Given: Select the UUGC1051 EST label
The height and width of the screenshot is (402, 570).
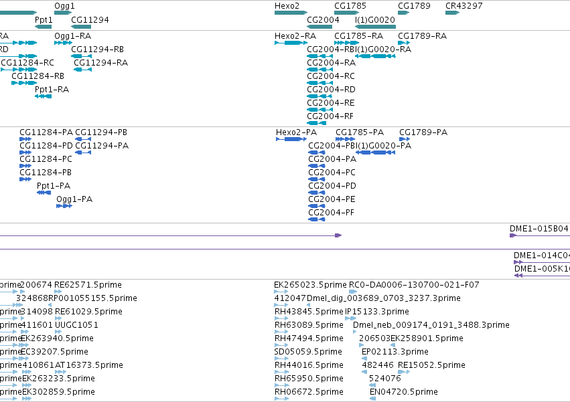Looking at the screenshot, I should pyautogui.click(x=76, y=325).
